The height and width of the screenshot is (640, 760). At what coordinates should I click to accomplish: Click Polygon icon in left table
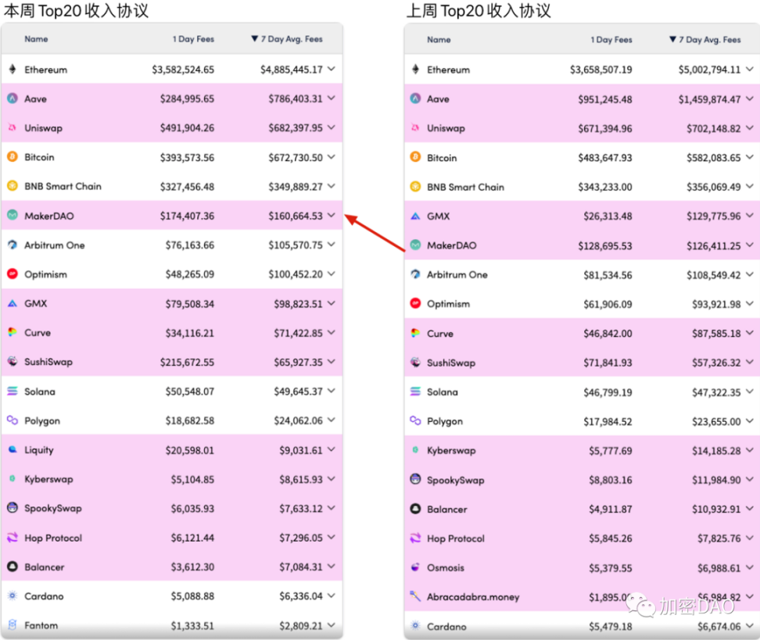(13, 420)
